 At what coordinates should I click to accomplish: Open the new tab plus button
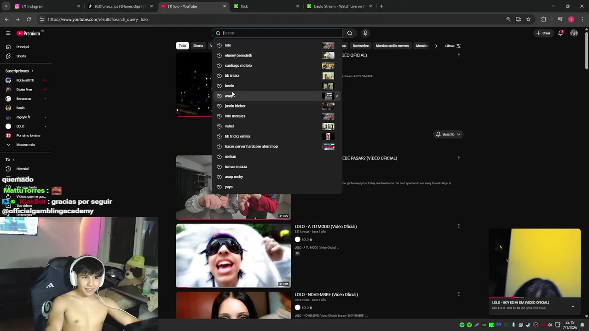point(381,6)
